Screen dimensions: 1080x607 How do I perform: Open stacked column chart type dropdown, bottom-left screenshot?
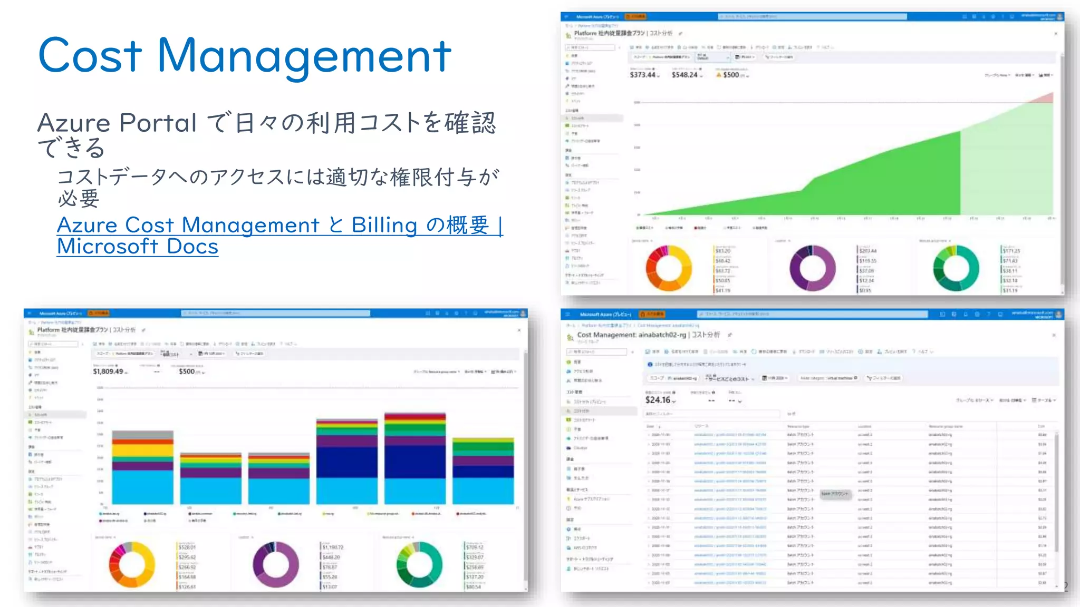pyautogui.click(x=504, y=372)
